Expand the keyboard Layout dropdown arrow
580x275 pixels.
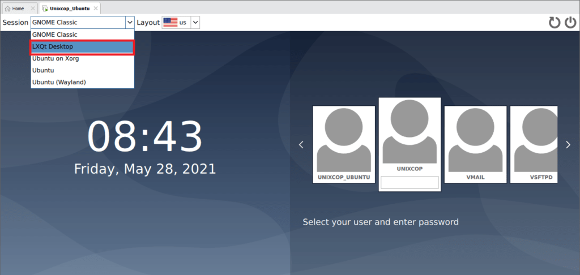[x=195, y=23]
